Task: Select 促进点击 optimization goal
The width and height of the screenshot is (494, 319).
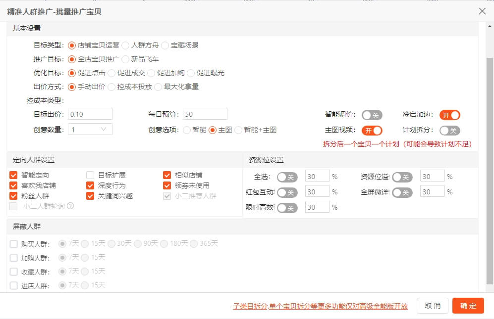Action: (72, 73)
